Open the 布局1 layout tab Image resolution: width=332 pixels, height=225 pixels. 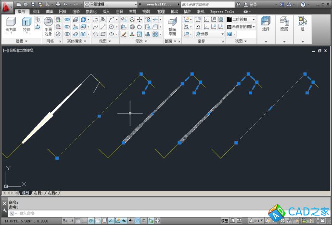(x=38, y=193)
